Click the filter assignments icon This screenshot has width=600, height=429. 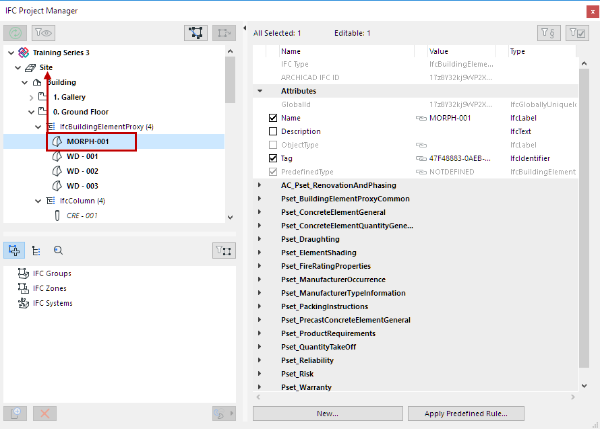(224, 251)
